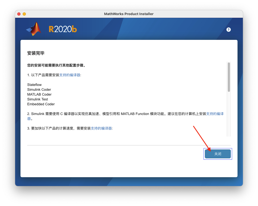258x206 pixels.
Task: Select the Simulink Coder product text
Action: tap(39, 90)
